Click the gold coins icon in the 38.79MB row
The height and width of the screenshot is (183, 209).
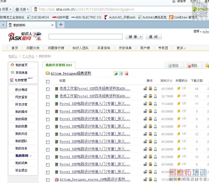click(x=179, y=96)
